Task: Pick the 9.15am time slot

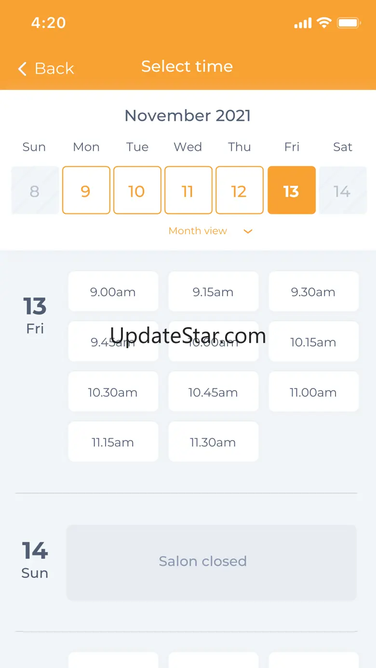Action: pyautogui.click(x=213, y=292)
